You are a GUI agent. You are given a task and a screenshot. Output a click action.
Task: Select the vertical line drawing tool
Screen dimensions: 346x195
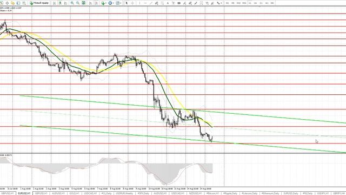tap(139, 3)
